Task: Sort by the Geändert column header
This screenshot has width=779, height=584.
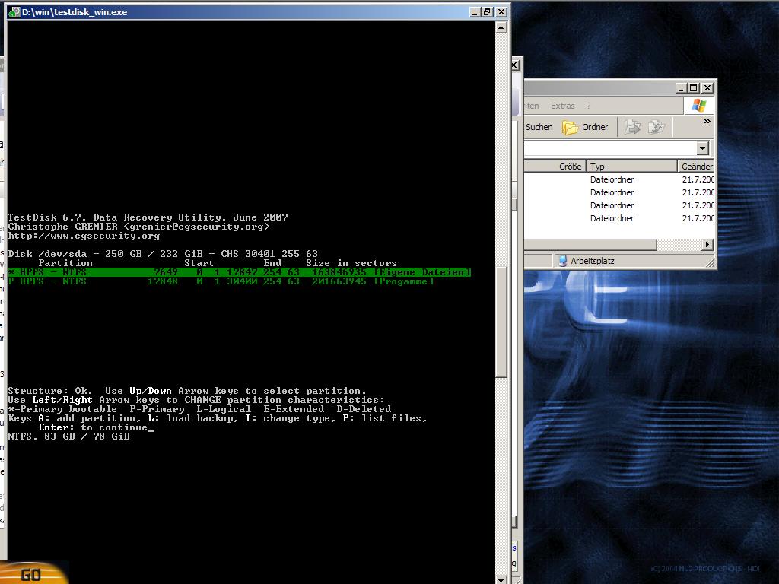Action: pos(695,167)
